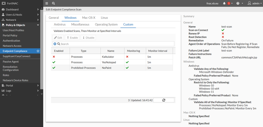Open the search magnifier in top bar

pos(53,3)
